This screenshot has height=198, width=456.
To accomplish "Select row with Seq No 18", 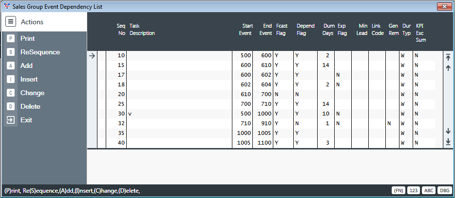I will tap(266, 84).
